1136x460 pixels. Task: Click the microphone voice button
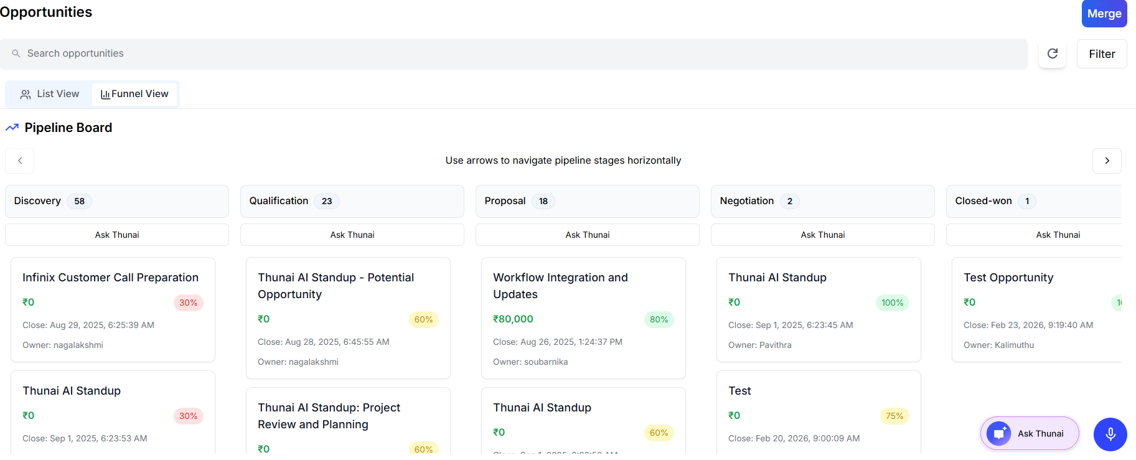1110,434
